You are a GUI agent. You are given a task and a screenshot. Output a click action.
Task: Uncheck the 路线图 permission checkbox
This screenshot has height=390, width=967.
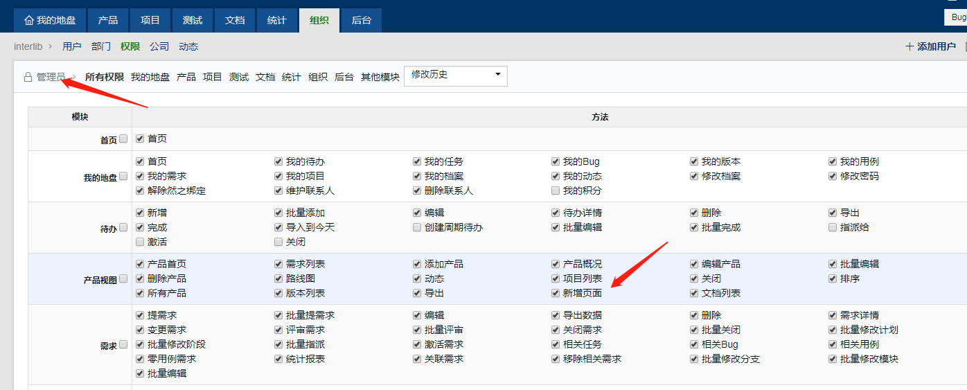coord(278,278)
